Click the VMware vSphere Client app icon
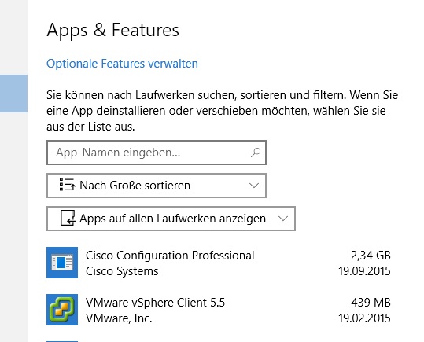The width and height of the screenshot is (424, 342). point(62,310)
